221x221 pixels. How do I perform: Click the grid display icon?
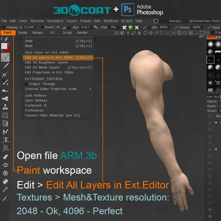pyautogui.click(x=191, y=33)
